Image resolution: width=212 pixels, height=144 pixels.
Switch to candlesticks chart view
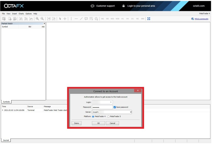[26, 19]
